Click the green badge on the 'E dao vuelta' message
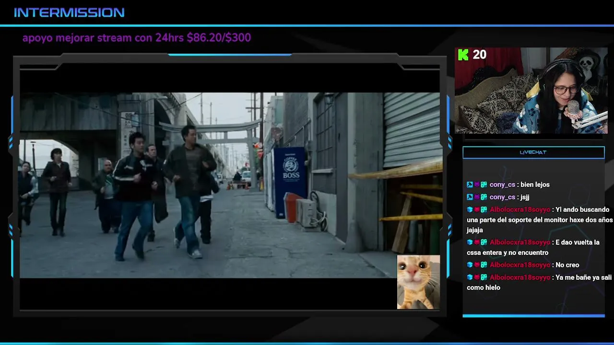The height and width of the screenshot is (345, 614). pyautogui.click(x=484, y=242)
